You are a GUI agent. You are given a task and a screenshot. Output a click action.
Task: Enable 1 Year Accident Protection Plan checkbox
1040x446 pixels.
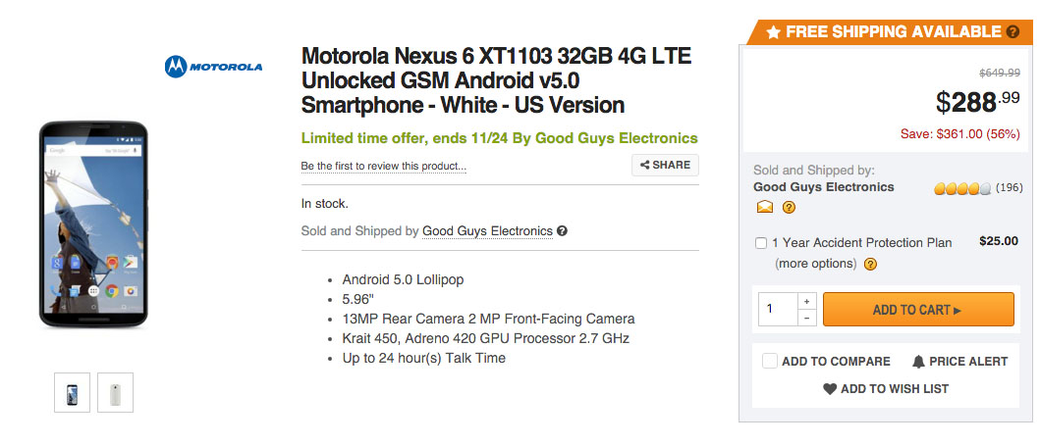[761, 243]
